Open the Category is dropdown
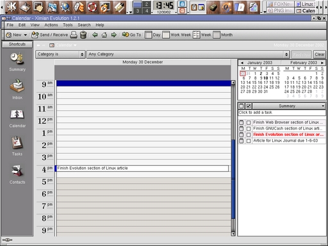Screen dimensions: 328x246 (60, 54)
